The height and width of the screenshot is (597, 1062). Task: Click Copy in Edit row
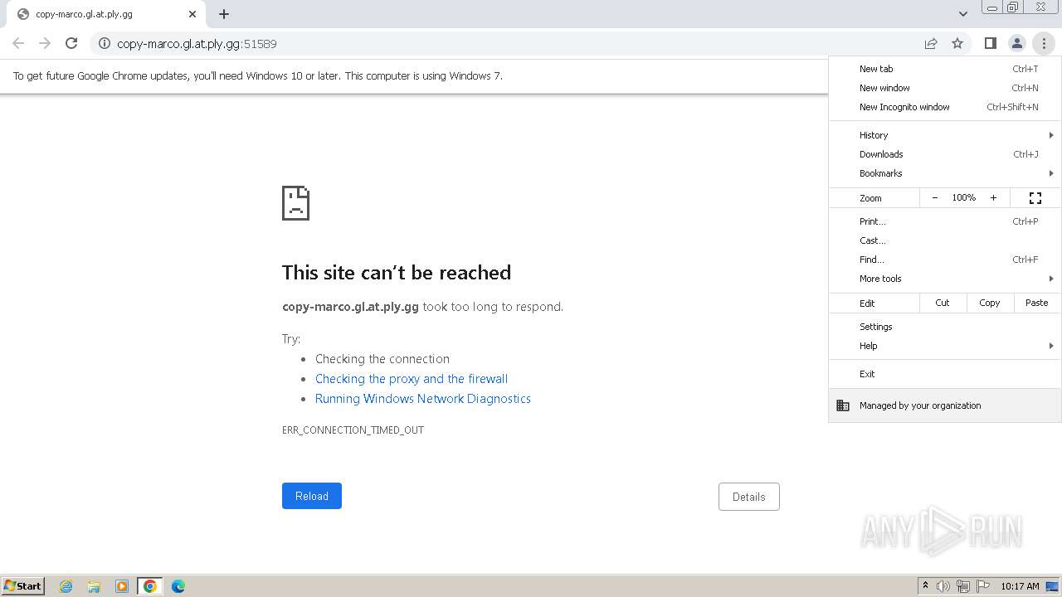990,303
